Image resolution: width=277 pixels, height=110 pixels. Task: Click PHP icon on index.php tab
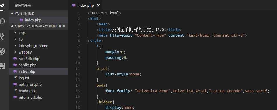point(74,5)
